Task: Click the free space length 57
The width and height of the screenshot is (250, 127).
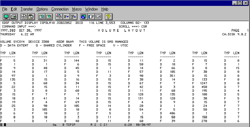Action: click(x=141, y=72)
